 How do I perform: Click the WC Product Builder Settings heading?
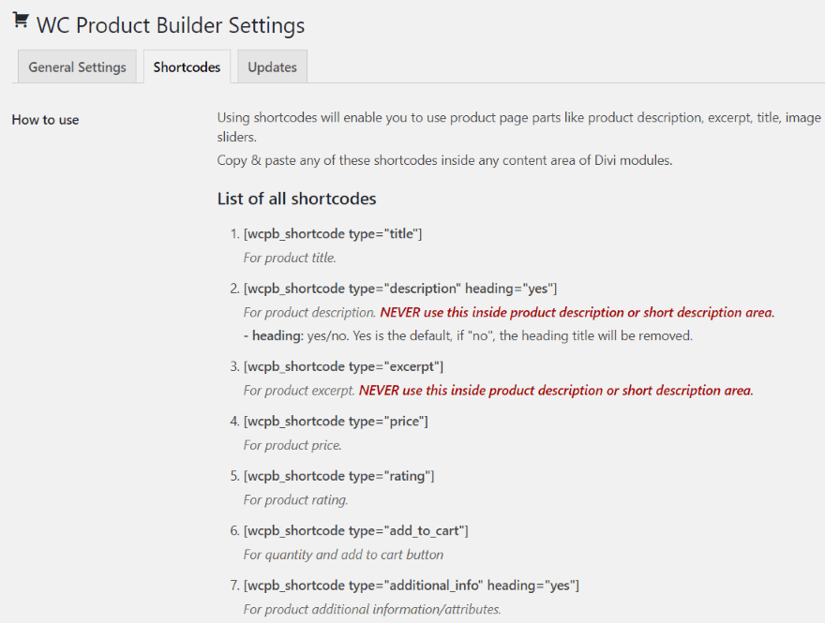tap(171, 25)
